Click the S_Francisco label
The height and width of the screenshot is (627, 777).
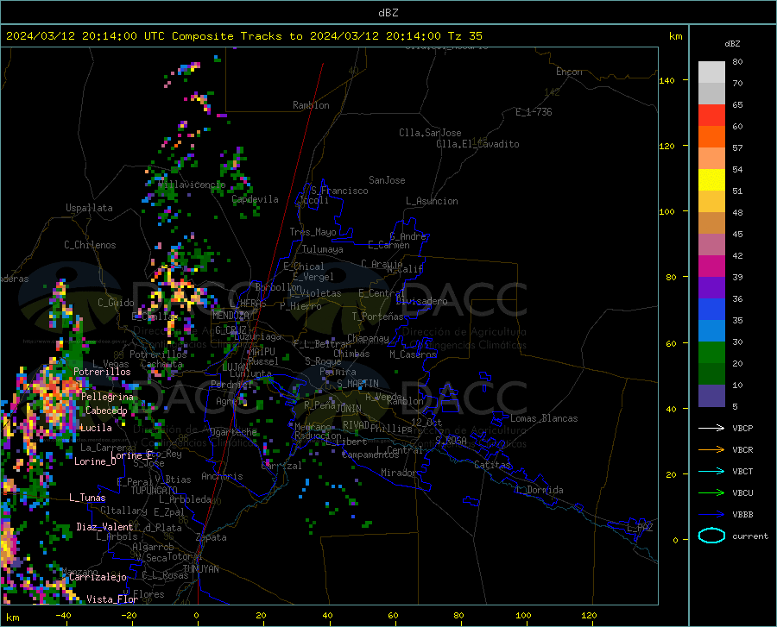click(339, 191)
